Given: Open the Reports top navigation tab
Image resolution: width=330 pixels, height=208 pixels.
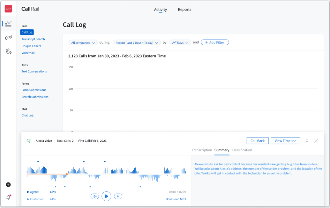Looking at the screenshot, I should click(185, 10).
